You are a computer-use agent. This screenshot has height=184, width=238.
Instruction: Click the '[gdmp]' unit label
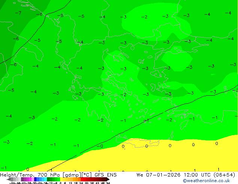click(72, 175)
